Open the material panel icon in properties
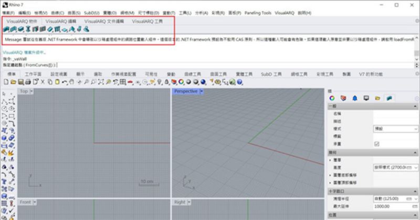This screenshot has width=420, height=220. point(343,98)
